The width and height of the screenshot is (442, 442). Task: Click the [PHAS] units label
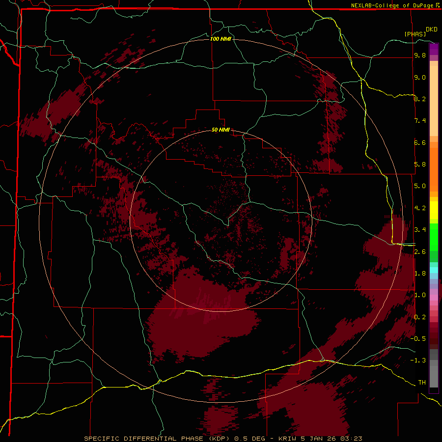click(x=415, y=34)
